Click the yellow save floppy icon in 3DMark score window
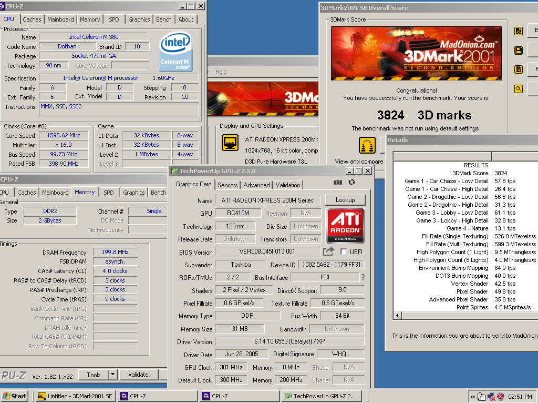538x403 pixels. click(x=519, y=51)
